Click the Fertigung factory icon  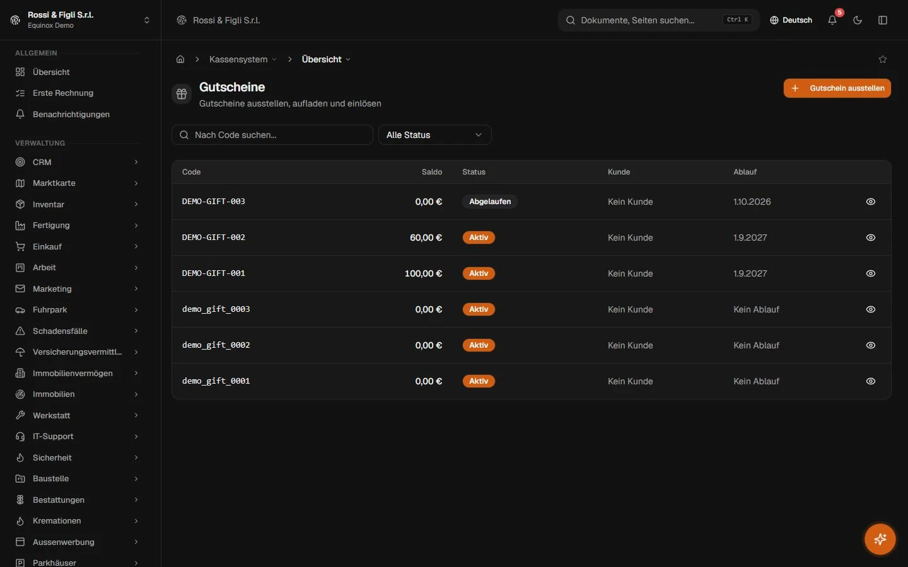click(x=20, y=226)
